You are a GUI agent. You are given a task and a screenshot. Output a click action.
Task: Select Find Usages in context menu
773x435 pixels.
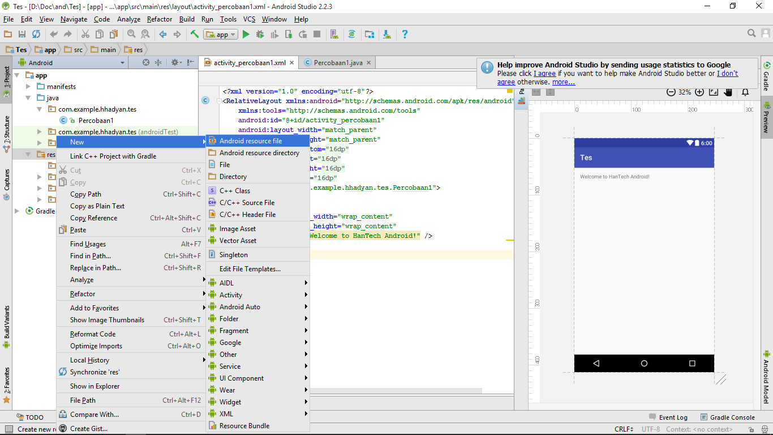pyautogui.click(x=131, y=244)
